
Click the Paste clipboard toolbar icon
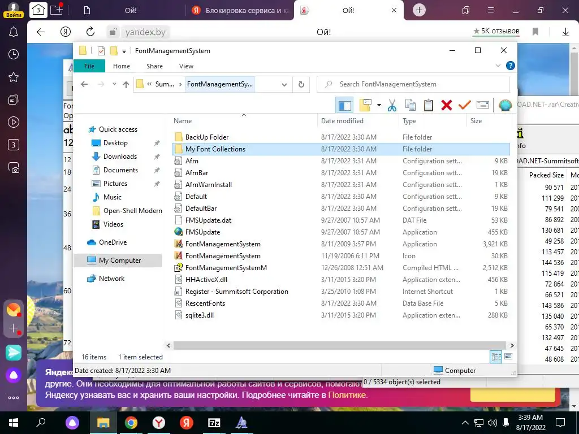429,106
